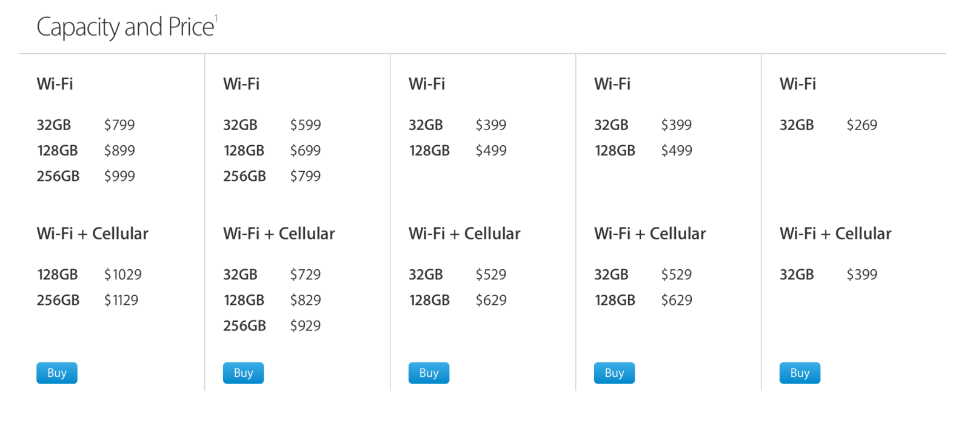Select the $269 32GB Wi-Fi price

862,125
